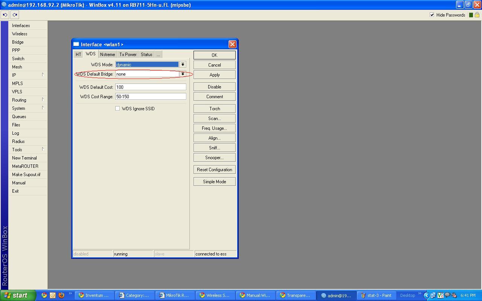The width and height of the screenshot is (482, 301).
Task: Click the OK button
Action: (215, 55)
